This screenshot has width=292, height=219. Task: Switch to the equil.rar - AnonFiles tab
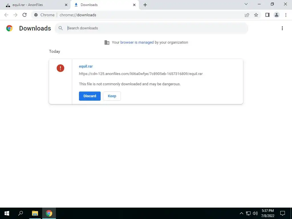click(35, 5)
